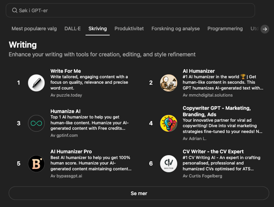Click the 'Top 1 AI humanizer' description

[90, 123]
